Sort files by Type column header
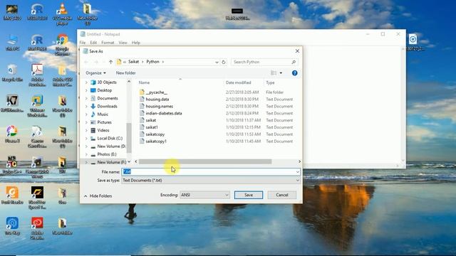Screen dimensions: 456x256 point(270,82)
